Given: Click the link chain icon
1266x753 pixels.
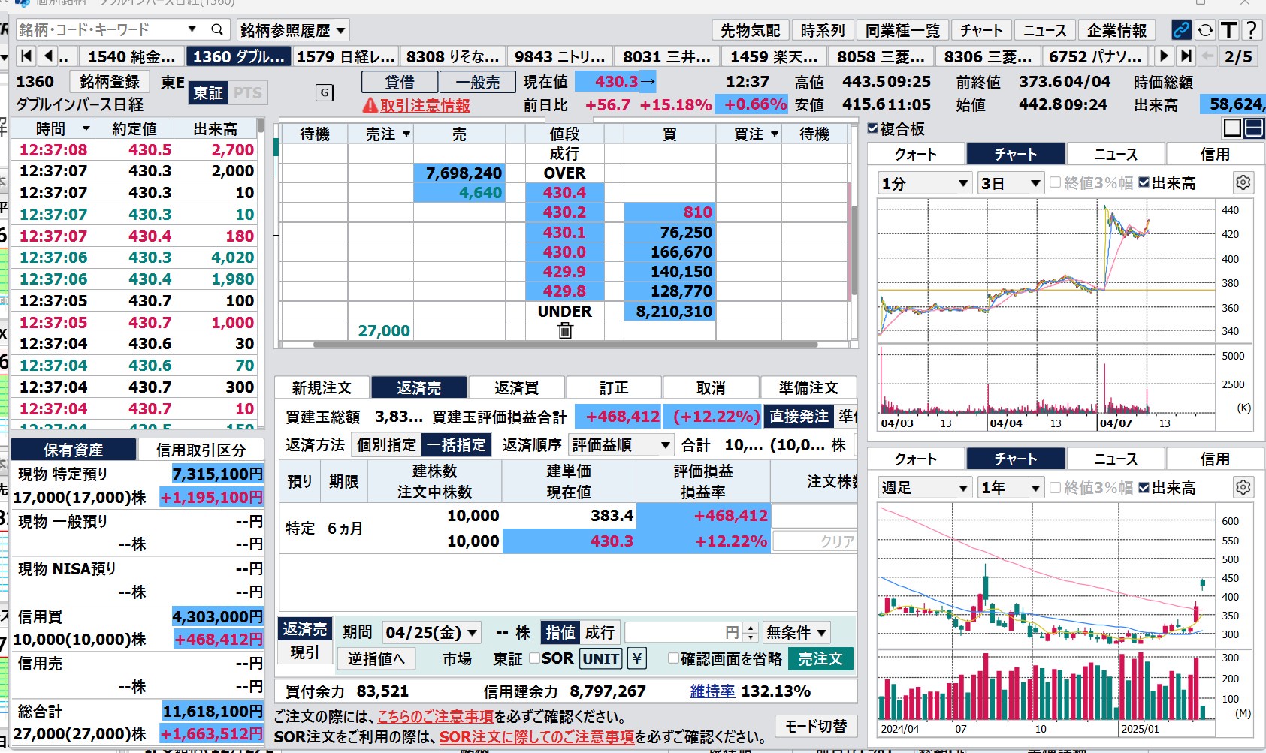Looking at the screenshot, I should click(1181, 30).
